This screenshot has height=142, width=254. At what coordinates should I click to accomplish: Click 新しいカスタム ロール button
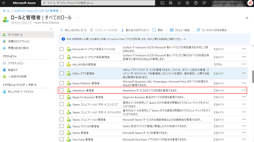point(73,30)
